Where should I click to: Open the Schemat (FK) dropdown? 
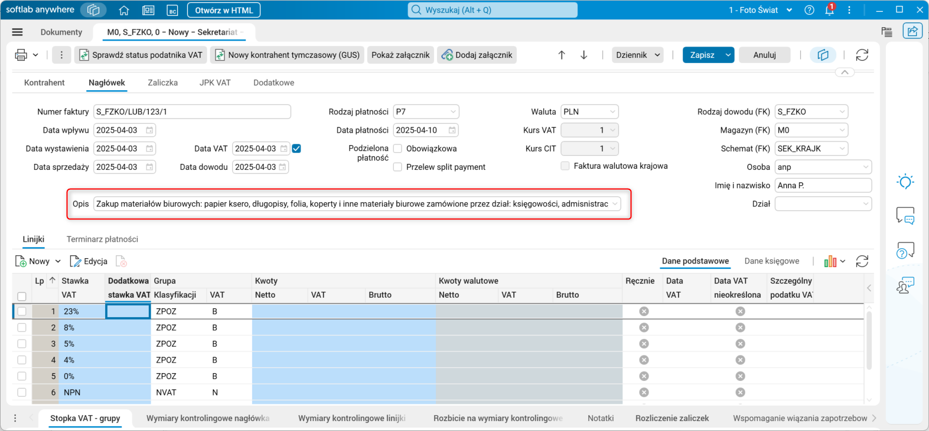coord(842,149)
